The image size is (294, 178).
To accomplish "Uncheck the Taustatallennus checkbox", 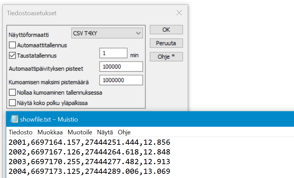I will point(12,55).
